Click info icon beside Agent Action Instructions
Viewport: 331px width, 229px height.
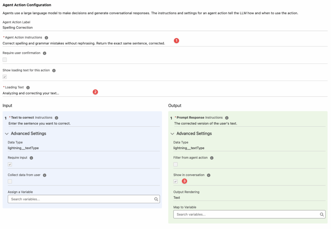(x=47, y=38)
